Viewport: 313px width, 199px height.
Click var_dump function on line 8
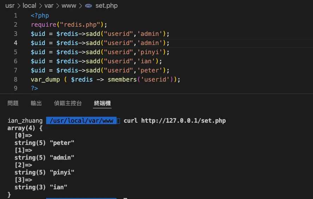pyautogui.click(x=45, y=79)
